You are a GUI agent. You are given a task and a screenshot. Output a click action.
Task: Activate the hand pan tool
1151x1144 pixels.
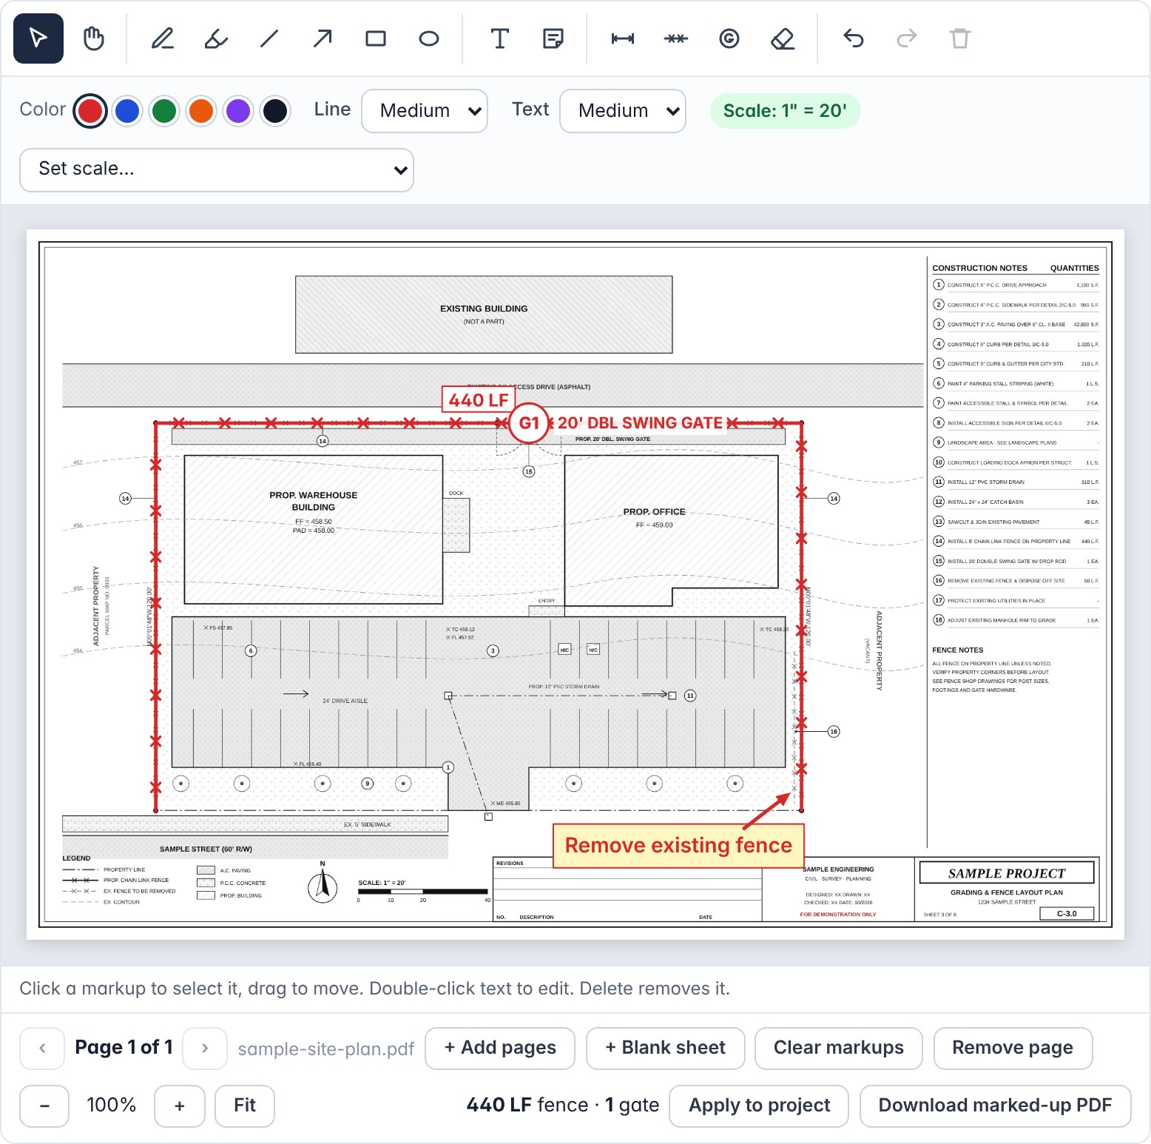(x=93, y=38)
